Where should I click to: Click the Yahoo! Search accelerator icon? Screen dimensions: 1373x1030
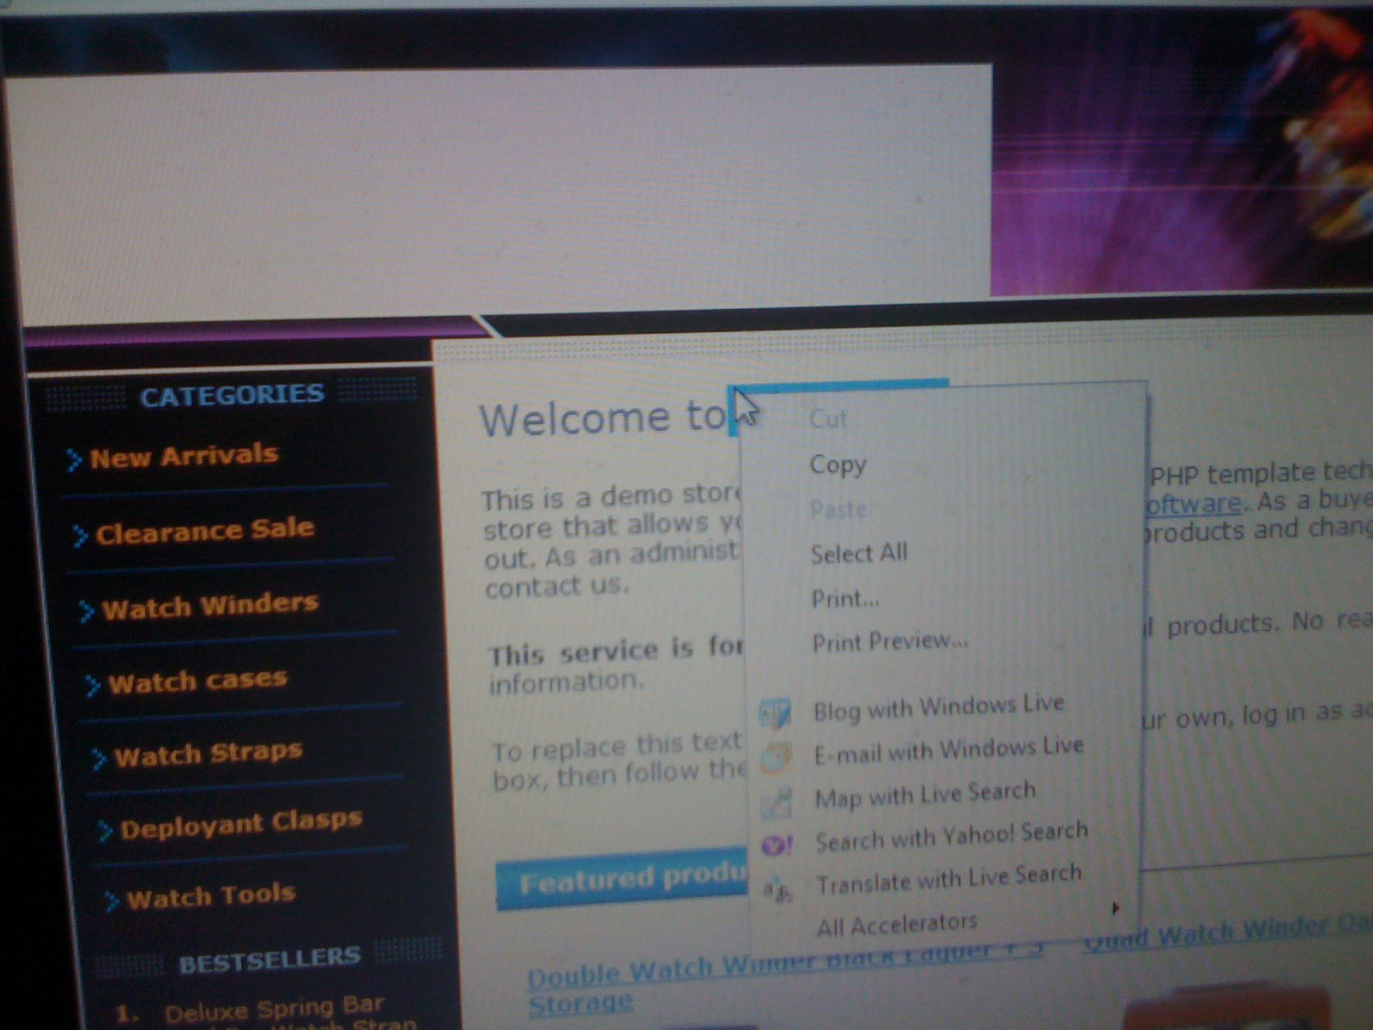777,845
